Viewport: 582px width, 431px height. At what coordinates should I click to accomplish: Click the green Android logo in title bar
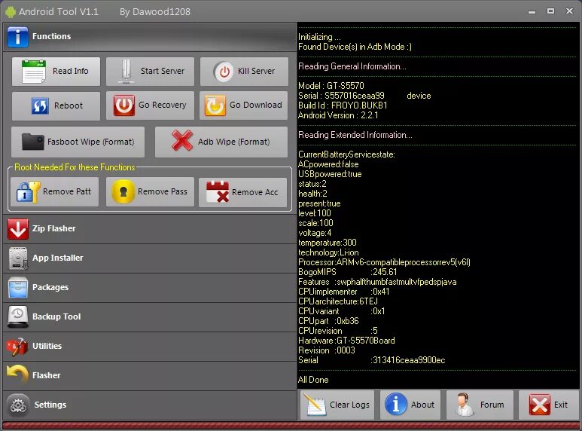coord(11,11)
